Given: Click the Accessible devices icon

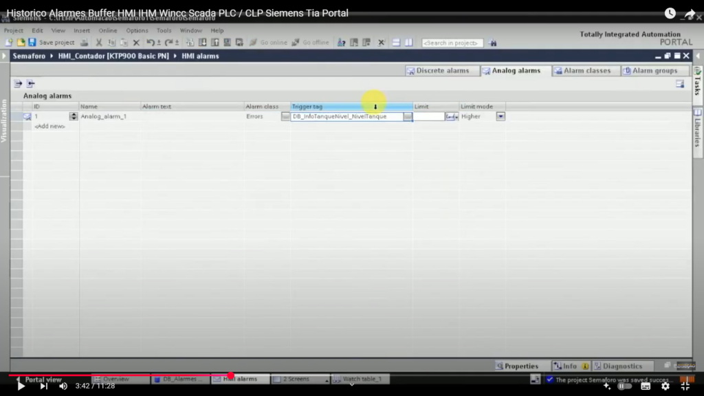Looking at the screenshot, I should tap(341, 43).
